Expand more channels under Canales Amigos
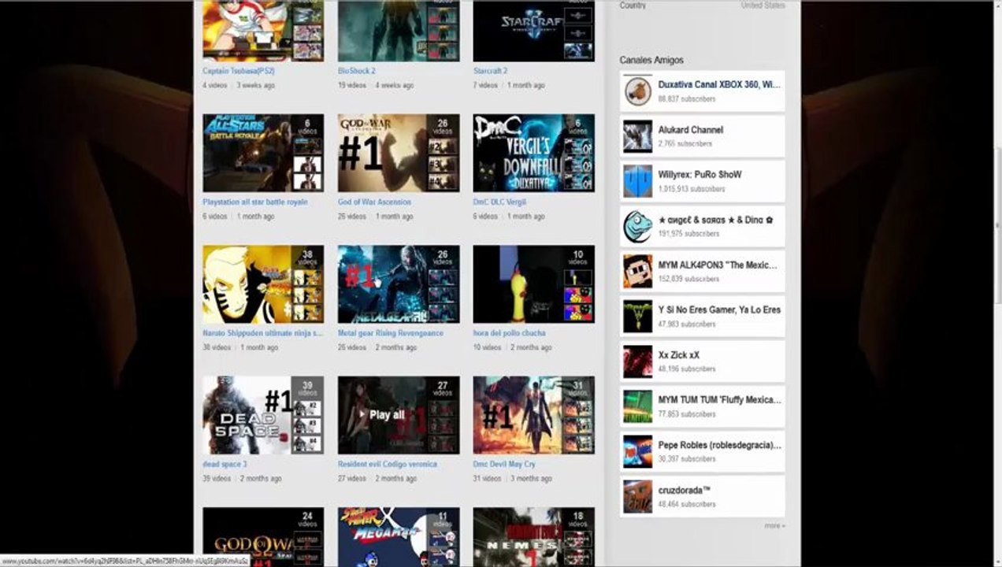This screenshot has height=567, width=1002. tap(774, 525)
